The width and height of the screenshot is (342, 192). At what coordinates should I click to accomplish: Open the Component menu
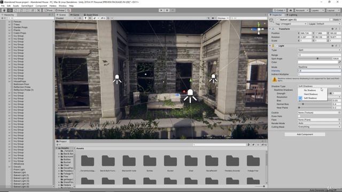tap(41, 6)
